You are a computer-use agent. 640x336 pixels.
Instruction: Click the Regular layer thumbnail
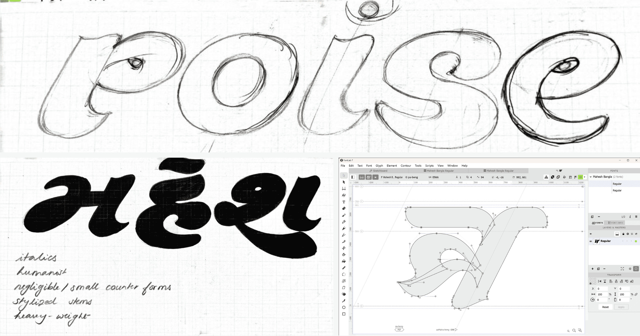pyautogui.click(x=597, y=241)
